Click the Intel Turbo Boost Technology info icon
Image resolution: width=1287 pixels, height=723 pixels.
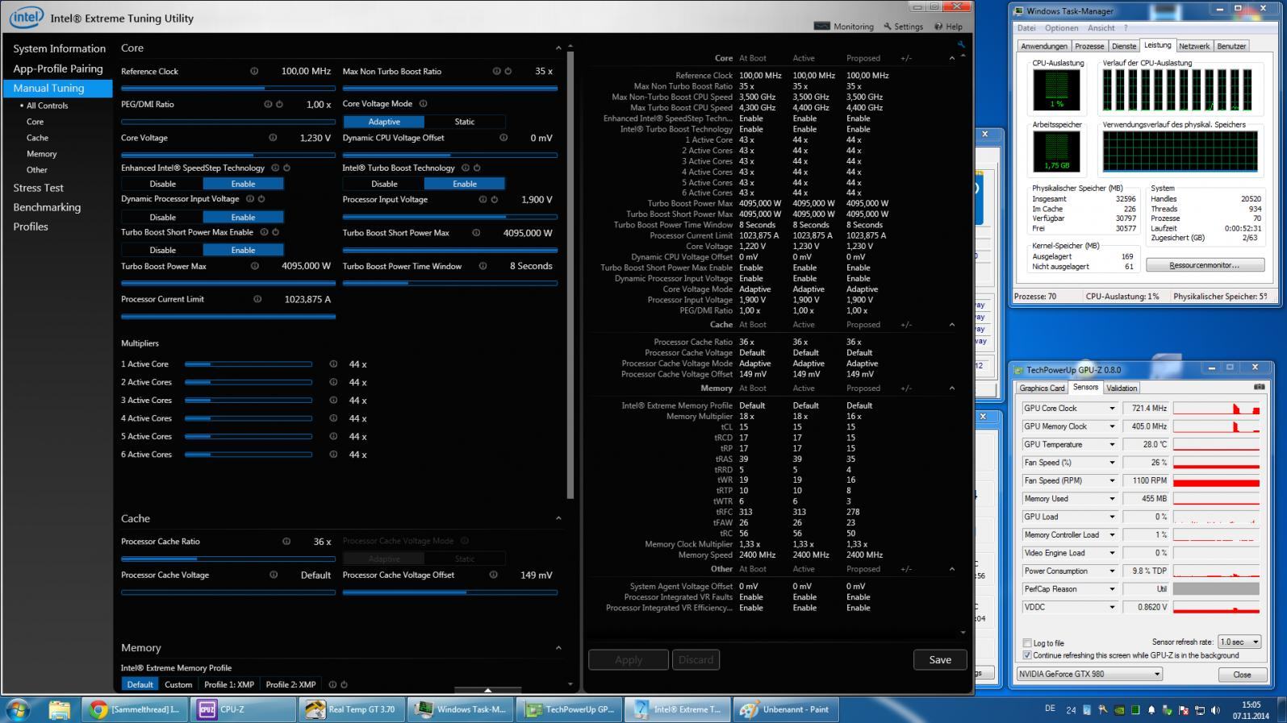466,168
